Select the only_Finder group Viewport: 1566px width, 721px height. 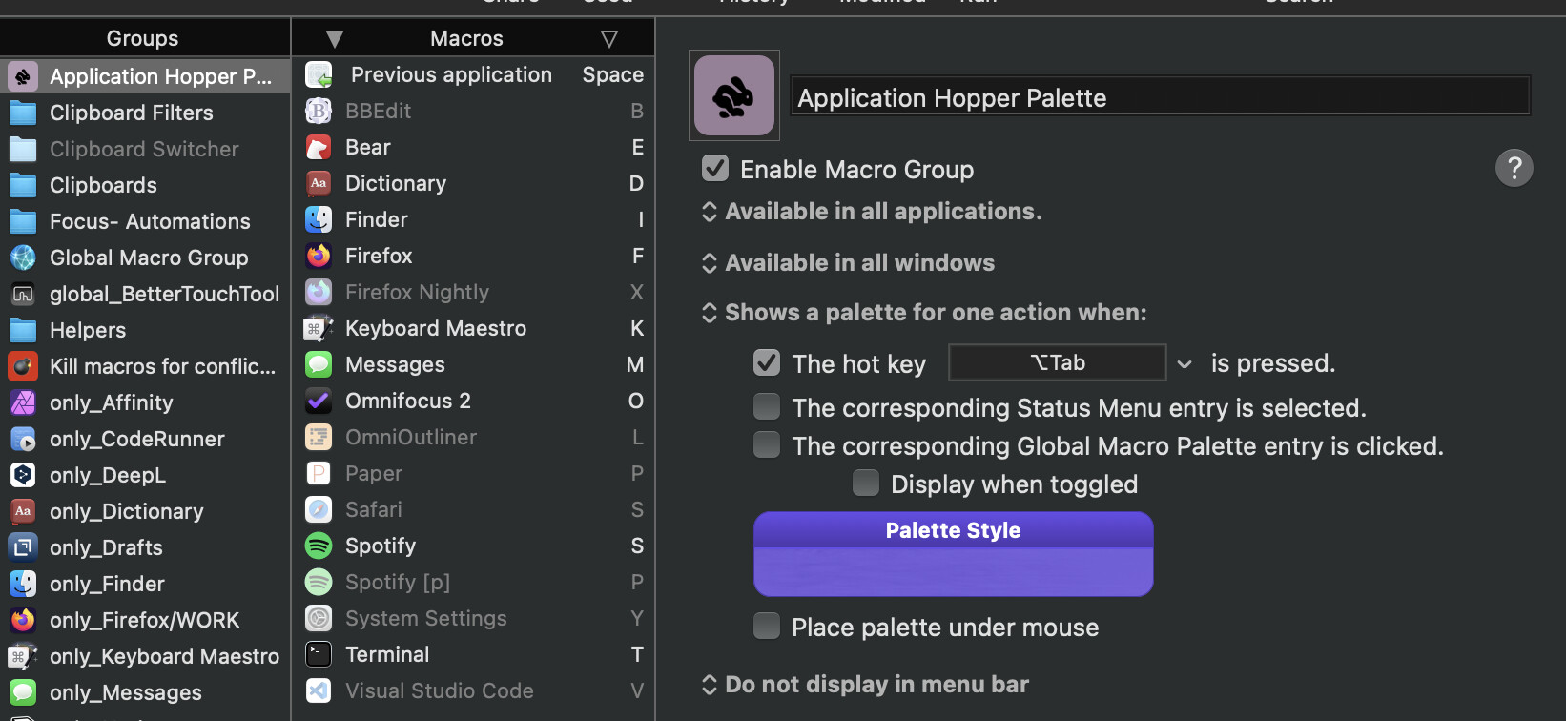tap(145, 584)
